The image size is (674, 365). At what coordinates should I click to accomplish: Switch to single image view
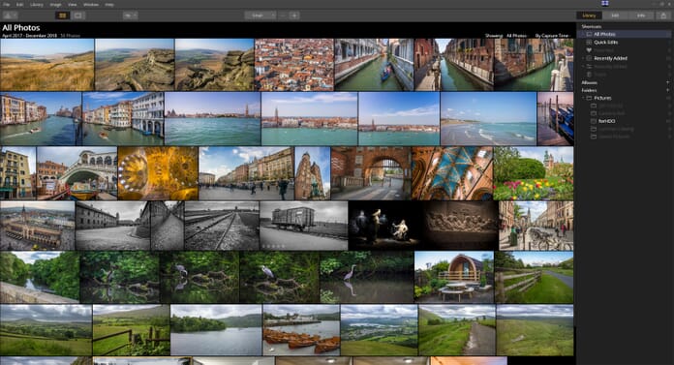(77, 15)
